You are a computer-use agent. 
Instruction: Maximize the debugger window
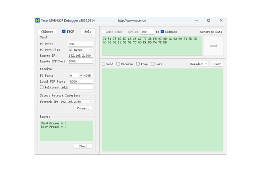pyautogui.click(x=209, y=20)
